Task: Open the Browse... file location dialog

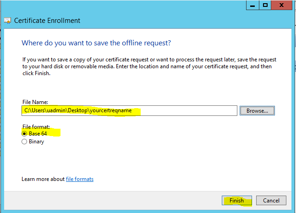Action: point(257,110)
